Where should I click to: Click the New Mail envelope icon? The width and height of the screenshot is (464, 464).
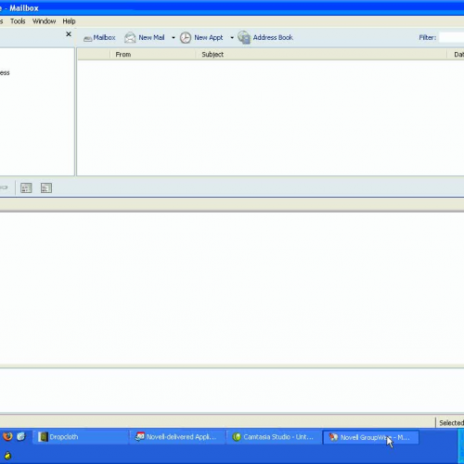coord(130,38)
